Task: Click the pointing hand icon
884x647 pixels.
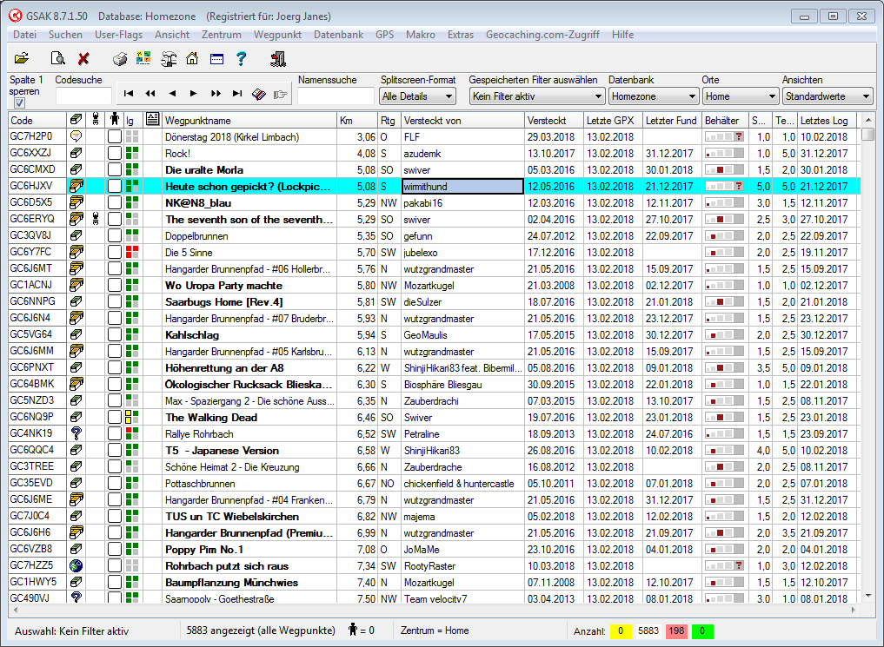Action: click(280, 94)
